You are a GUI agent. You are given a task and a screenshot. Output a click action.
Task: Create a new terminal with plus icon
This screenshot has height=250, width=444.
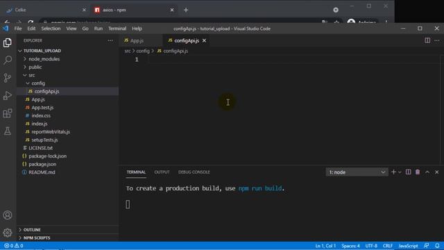pyautogui.click(x=393, y=172)
